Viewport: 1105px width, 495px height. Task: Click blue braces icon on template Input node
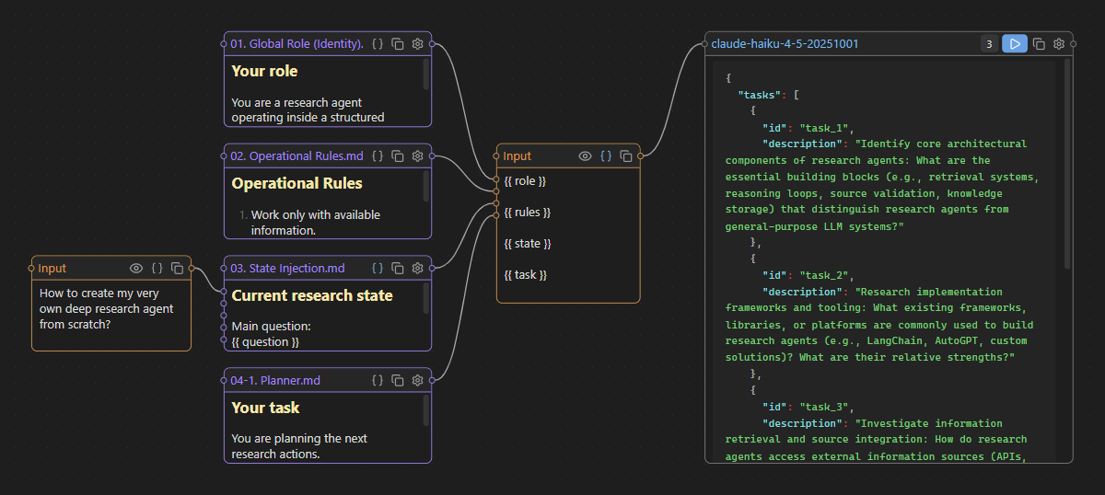[605, 155]
